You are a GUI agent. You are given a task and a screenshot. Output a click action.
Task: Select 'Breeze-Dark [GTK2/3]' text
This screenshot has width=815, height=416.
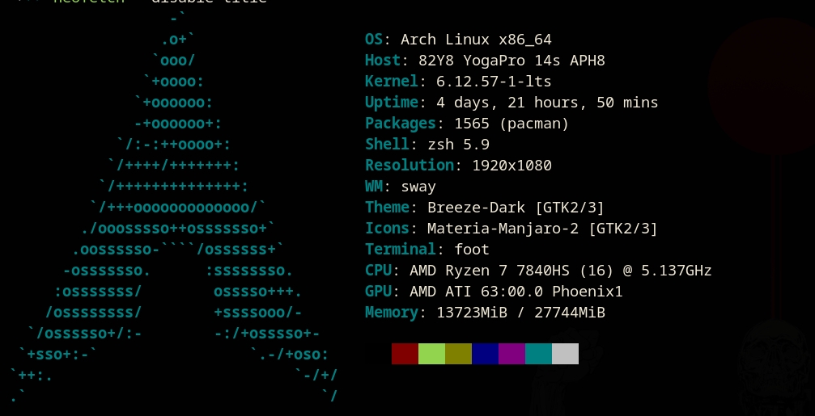tap(516, 208)
